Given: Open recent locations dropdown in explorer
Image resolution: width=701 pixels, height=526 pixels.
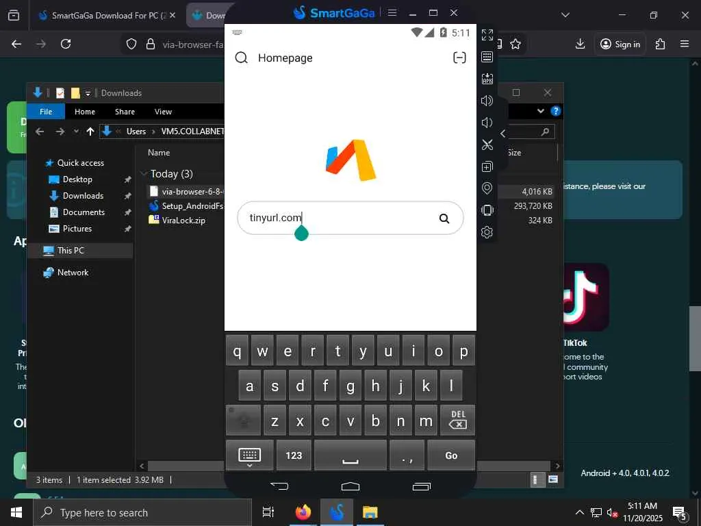Looking at the screenshot, I should coord(76,131).
